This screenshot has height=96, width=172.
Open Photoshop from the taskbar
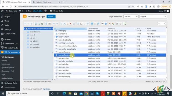point(92,94)
